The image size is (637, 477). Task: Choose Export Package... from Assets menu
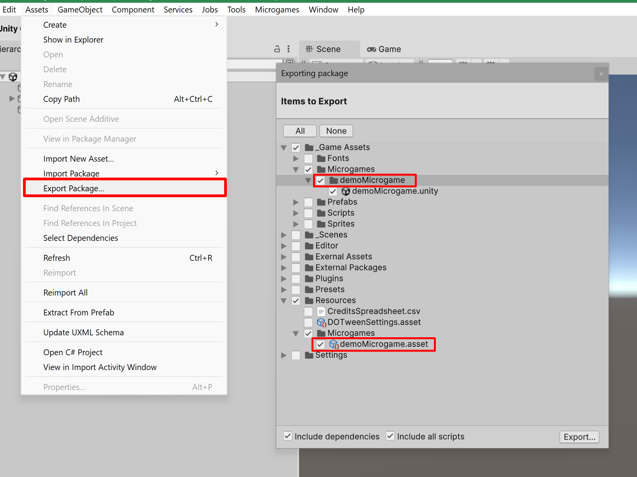click(x=124, y=189)
